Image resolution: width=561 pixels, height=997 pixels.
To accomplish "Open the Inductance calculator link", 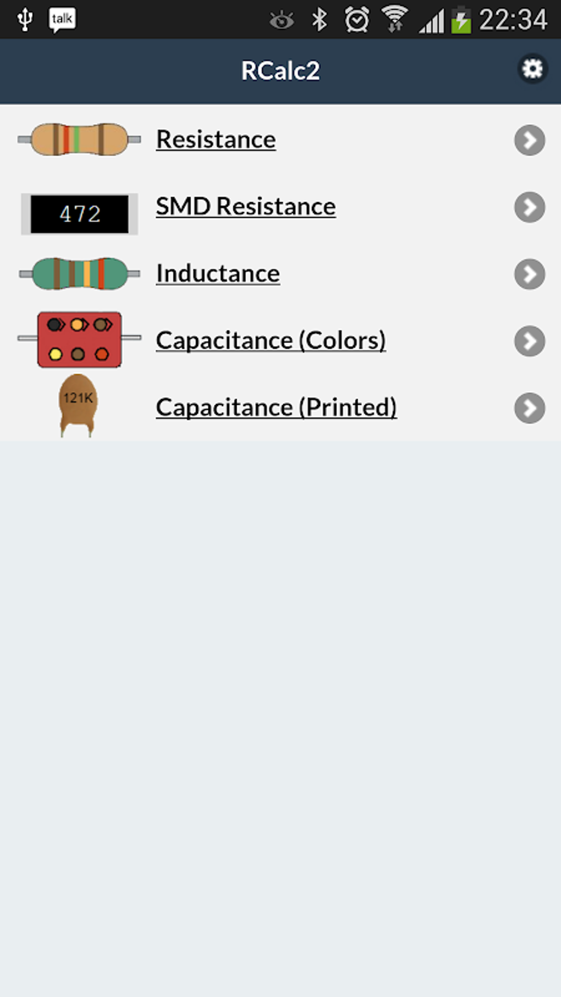I will tap(218, 273).
